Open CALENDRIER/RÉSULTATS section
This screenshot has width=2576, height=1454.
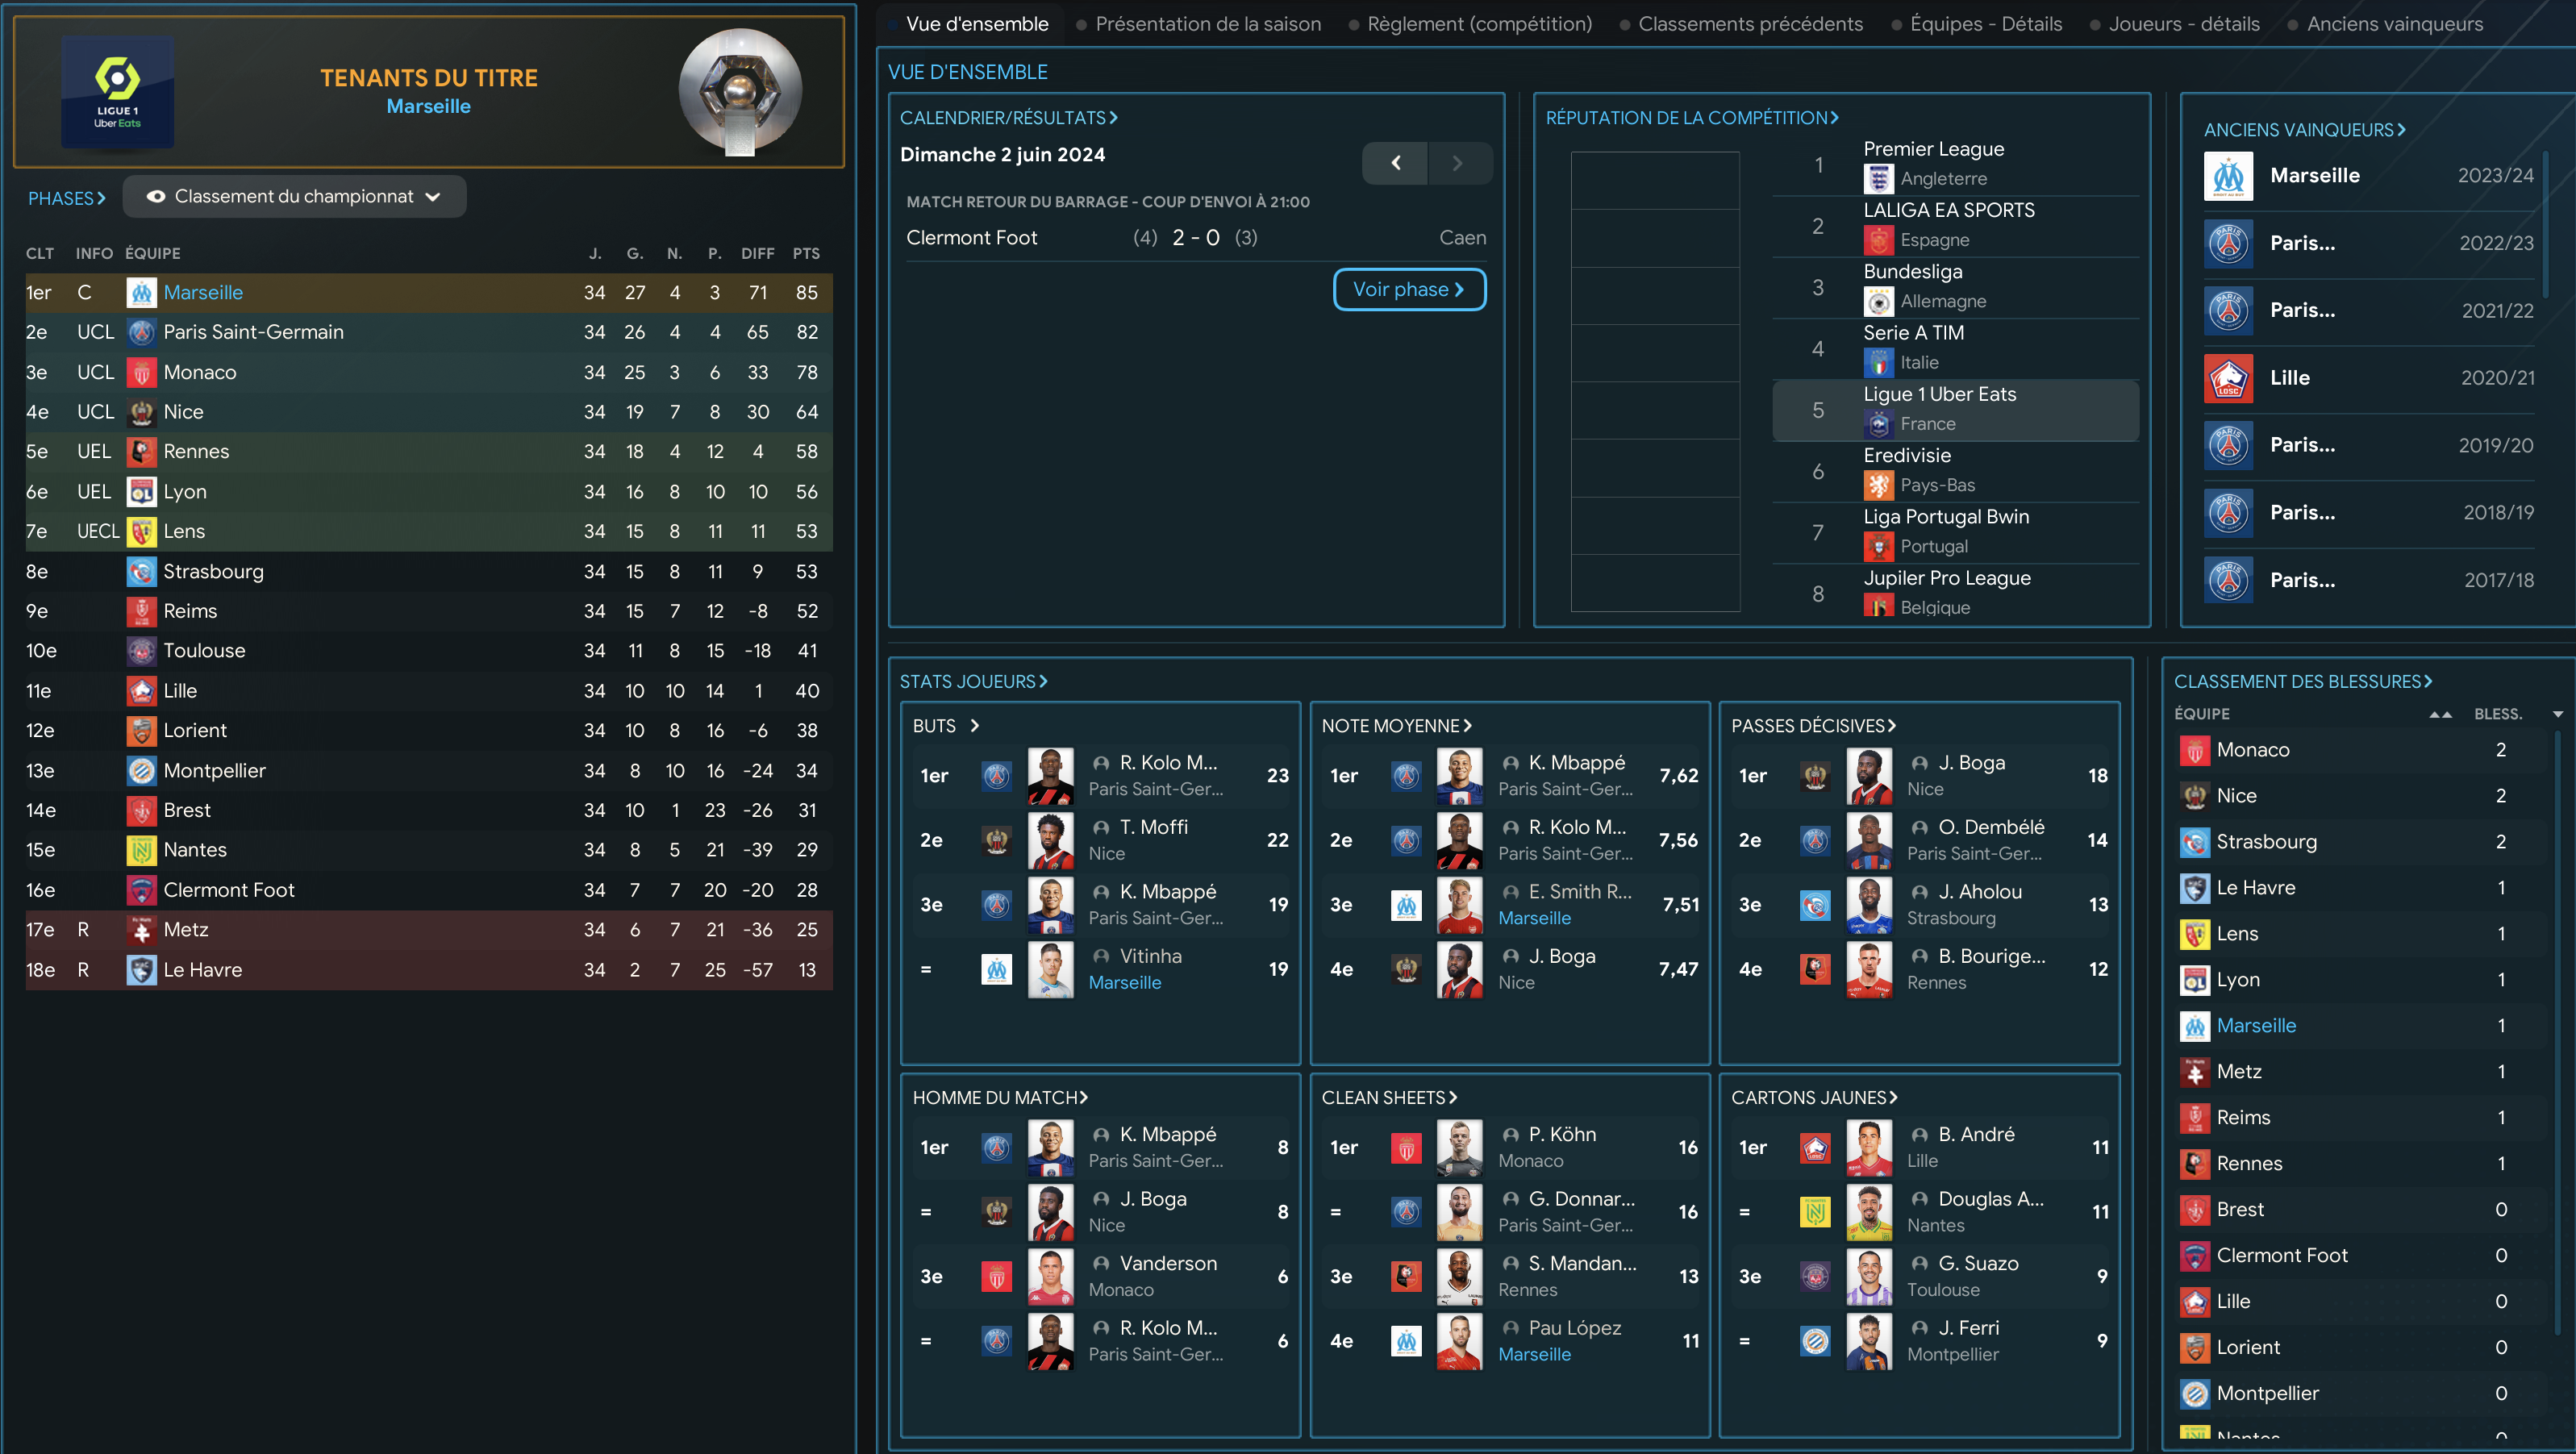[1008, 118]
